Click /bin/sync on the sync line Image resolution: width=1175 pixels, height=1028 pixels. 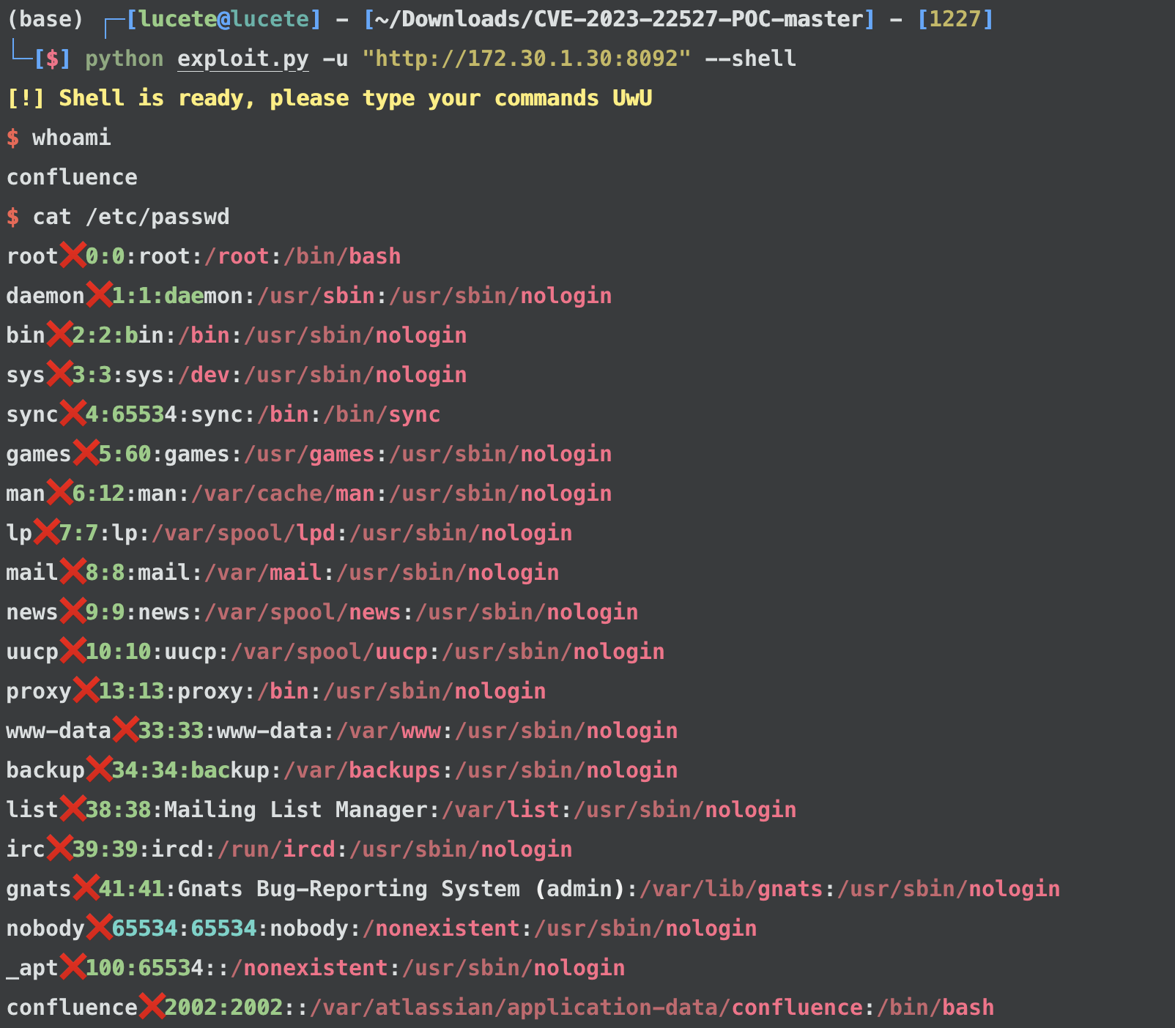coord(382,414)
